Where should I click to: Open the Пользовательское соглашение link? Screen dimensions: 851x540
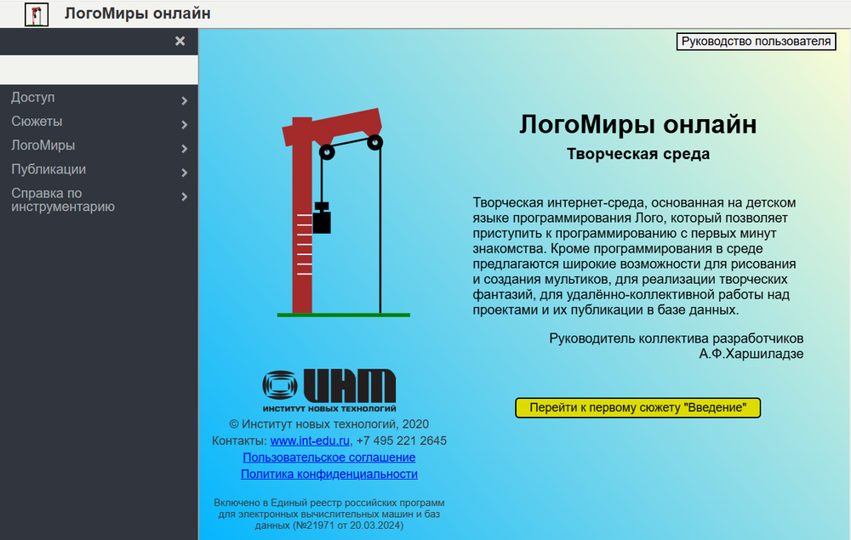click(329, 458)
